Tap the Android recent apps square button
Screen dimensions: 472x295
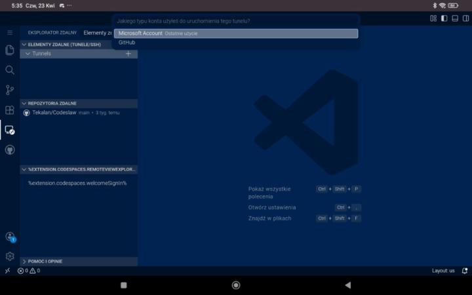point(123,285)
